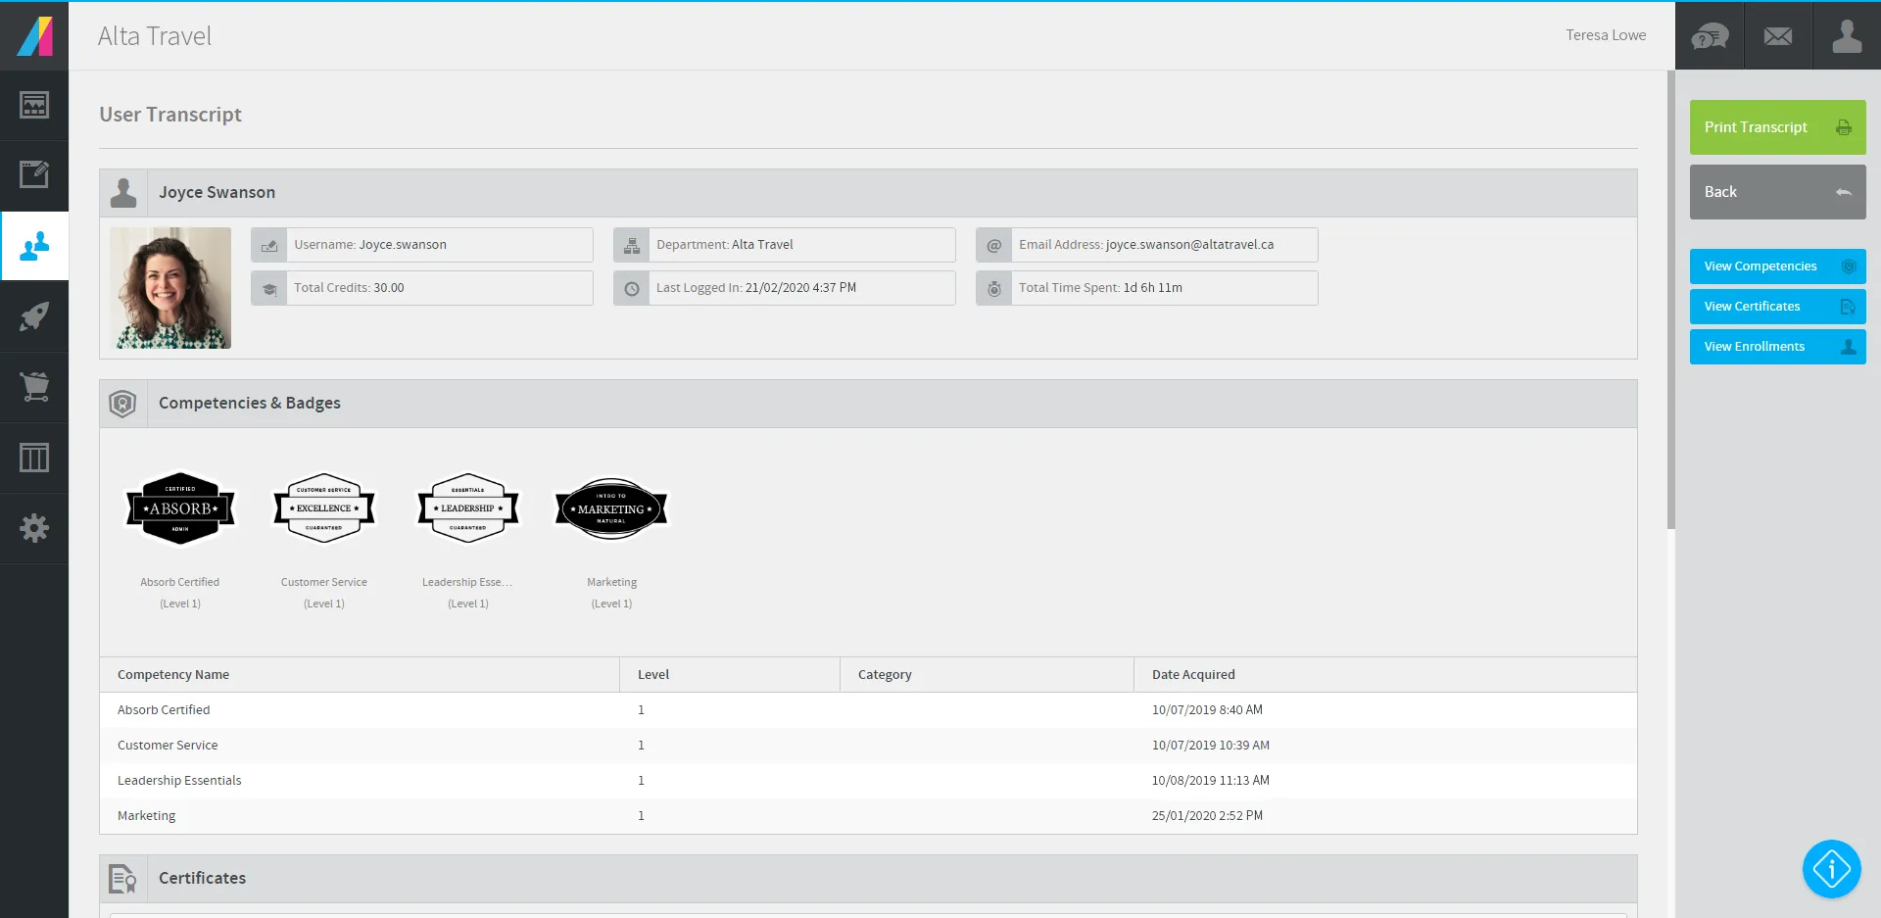This screenshot has height=918, width=1881.
Task: Open the Dashboard panel in the sidebar
Action: pos(34,105)
